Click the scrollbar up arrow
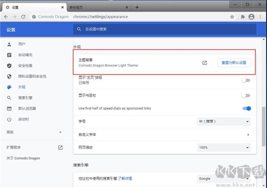 point(263,40)
